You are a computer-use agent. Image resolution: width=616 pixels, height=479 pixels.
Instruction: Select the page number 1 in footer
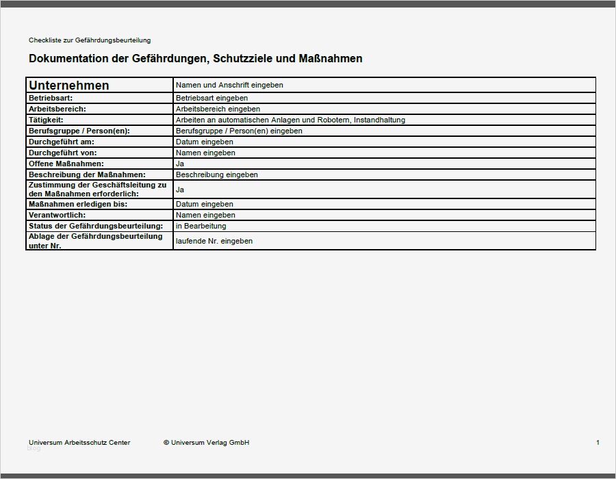[598, 441]
